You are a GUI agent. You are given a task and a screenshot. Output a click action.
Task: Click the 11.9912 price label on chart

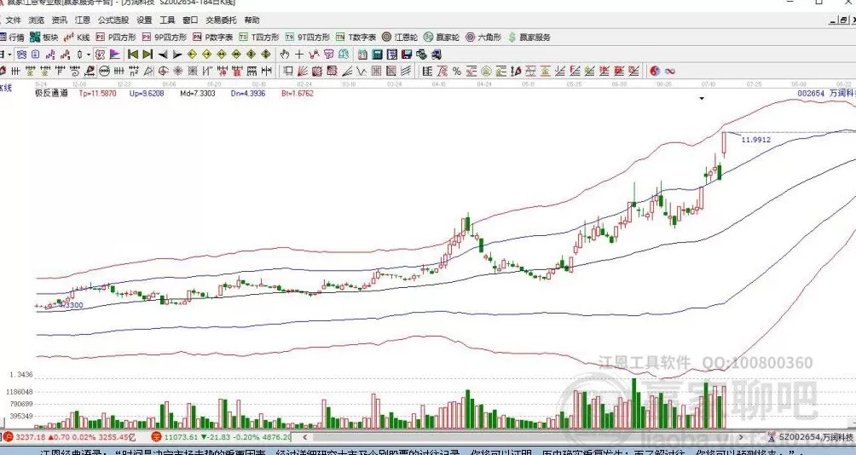pos(756,139)
